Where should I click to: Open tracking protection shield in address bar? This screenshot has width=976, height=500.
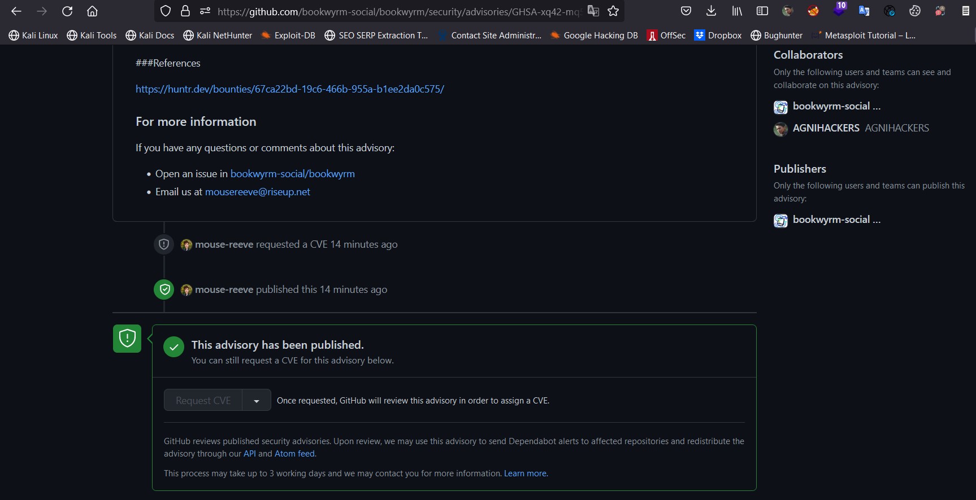point(166,11)
